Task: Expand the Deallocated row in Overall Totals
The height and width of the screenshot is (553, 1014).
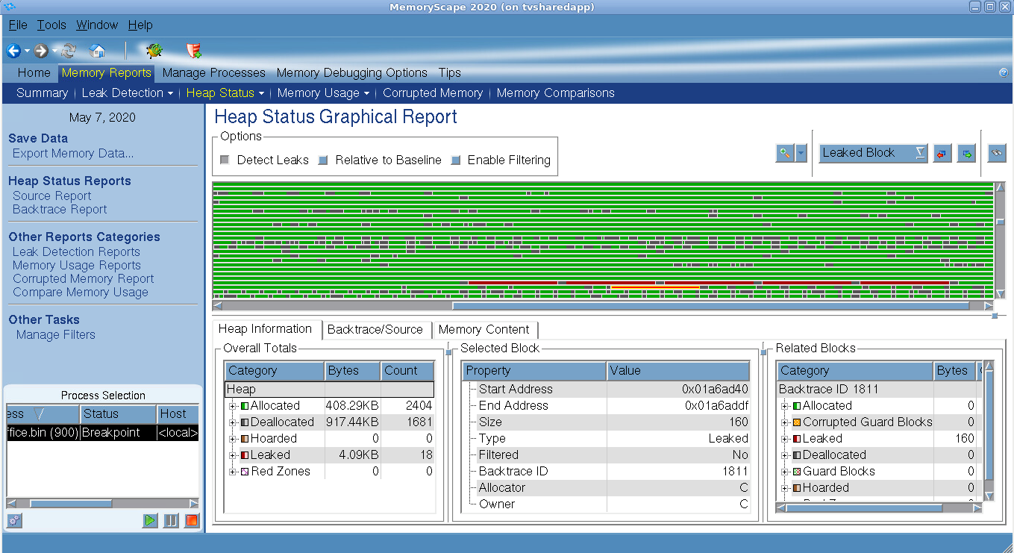Action: click(233, 422)
